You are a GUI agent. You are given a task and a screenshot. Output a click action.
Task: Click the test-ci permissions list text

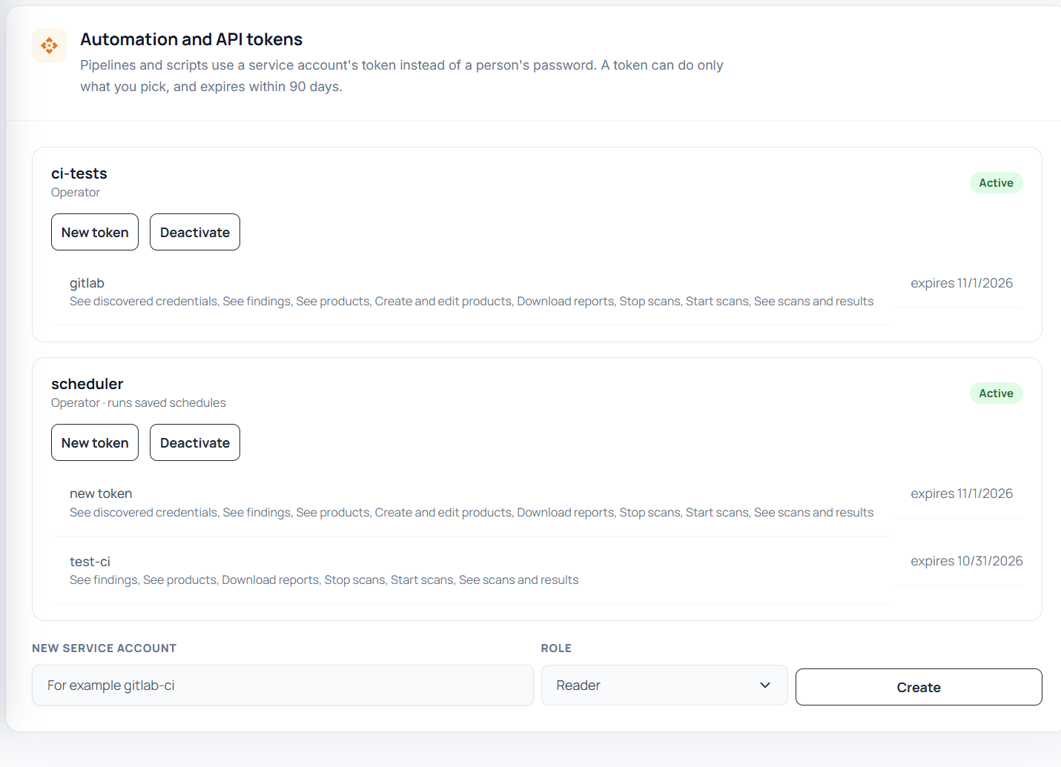click(x=324, y=580)
